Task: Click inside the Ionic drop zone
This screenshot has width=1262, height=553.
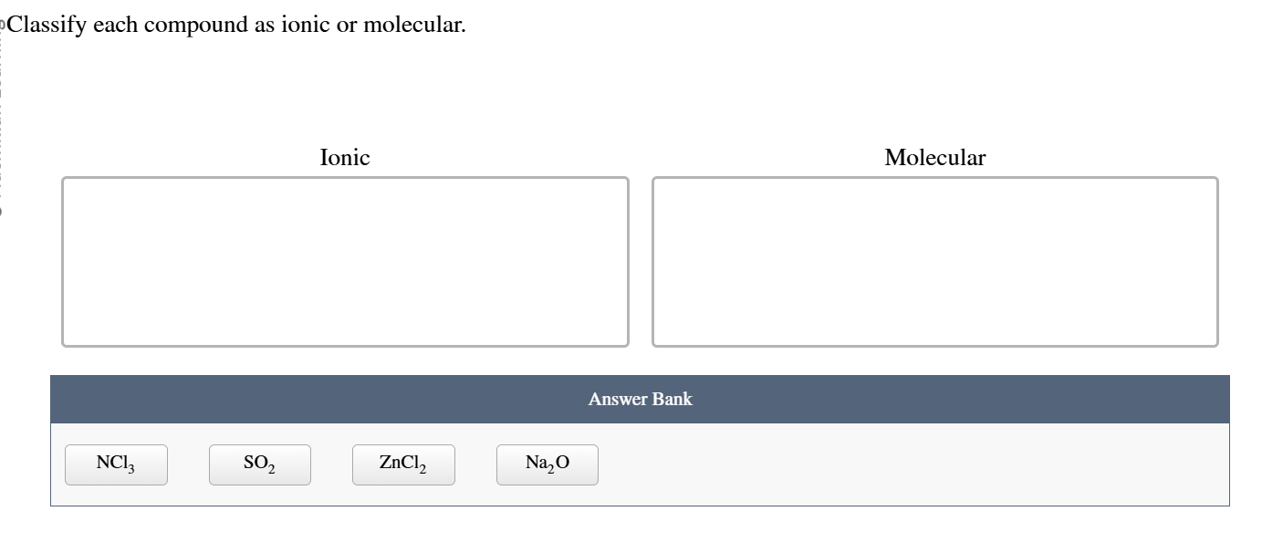Action: click(344, 260)
